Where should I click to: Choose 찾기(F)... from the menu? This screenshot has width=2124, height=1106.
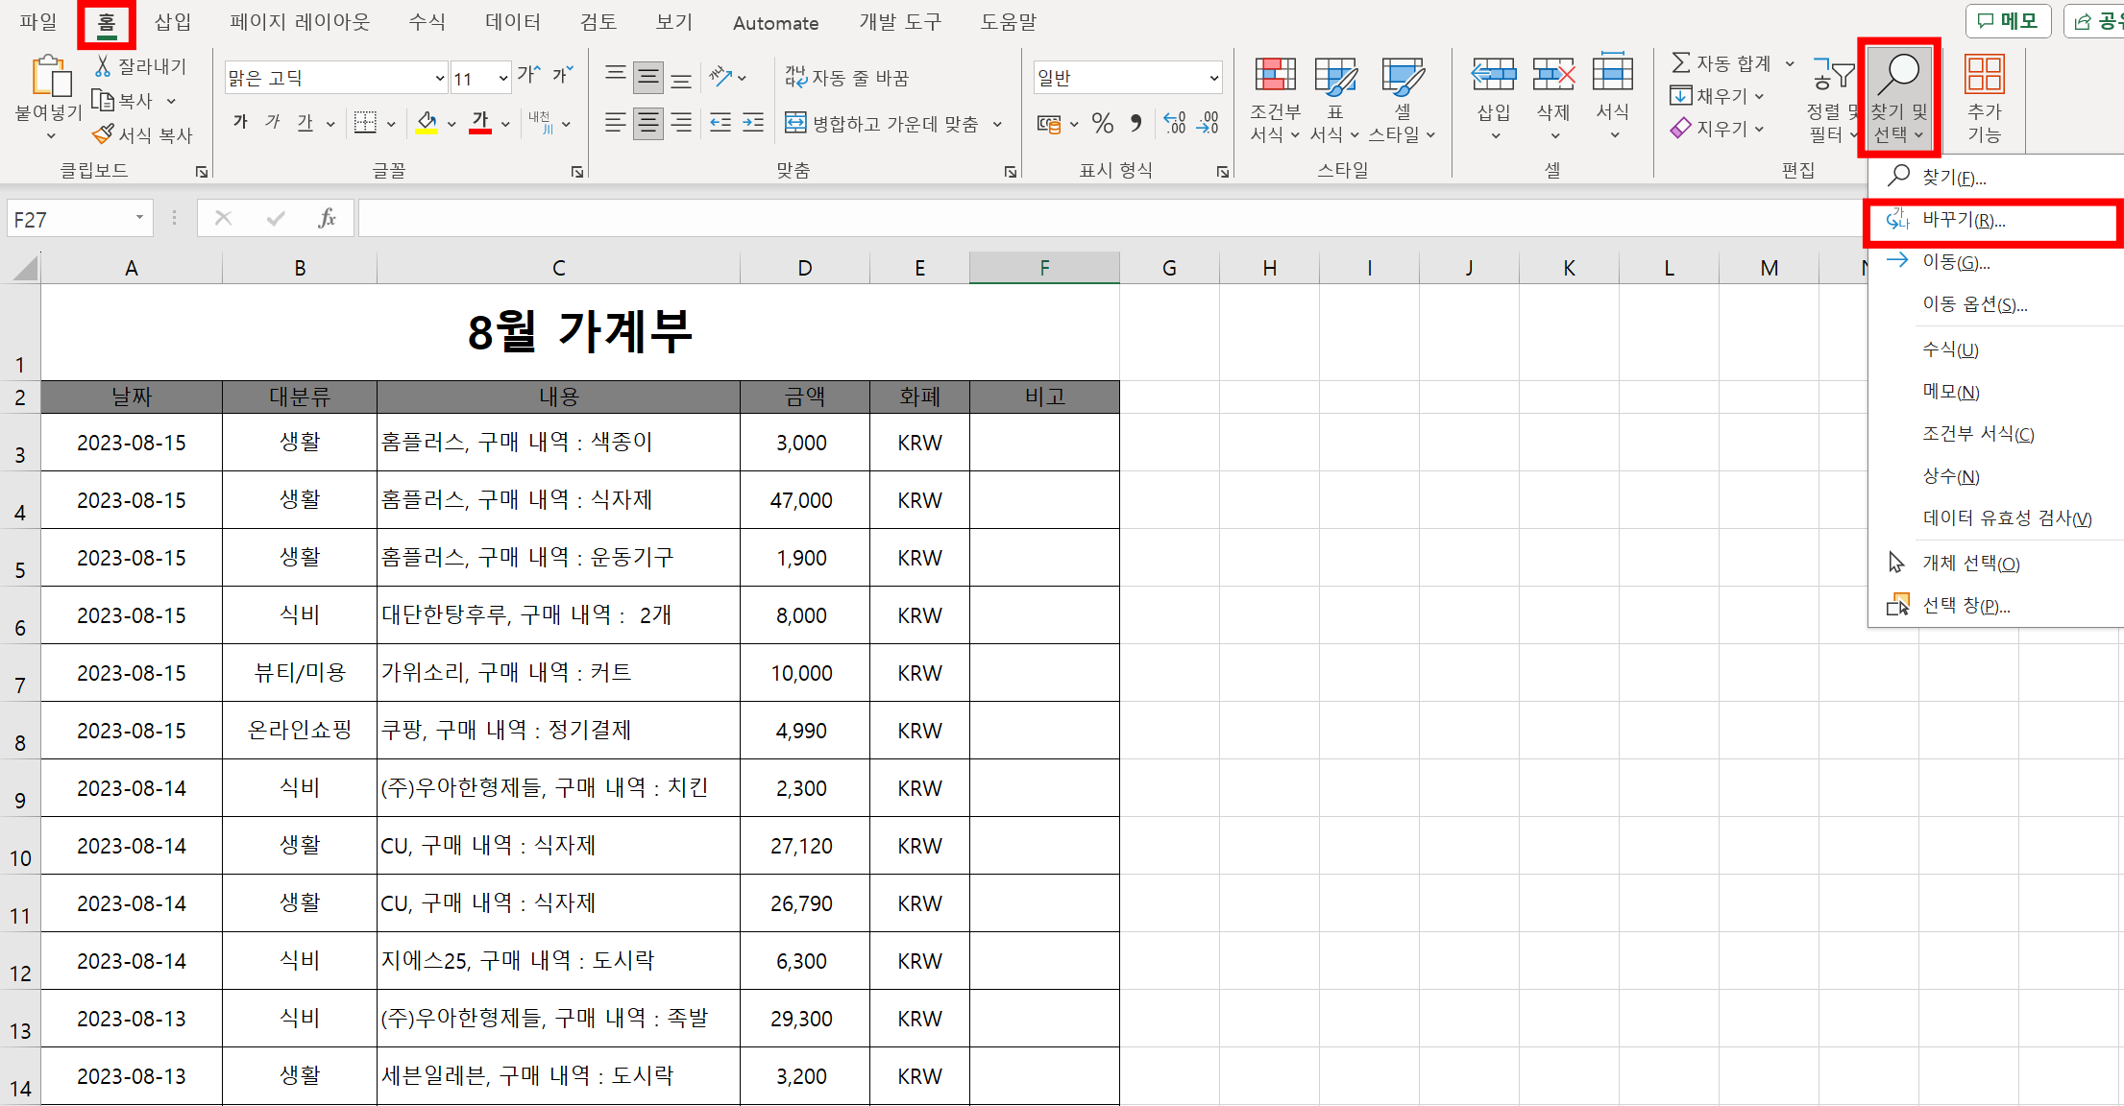(x=1994, y=178)
